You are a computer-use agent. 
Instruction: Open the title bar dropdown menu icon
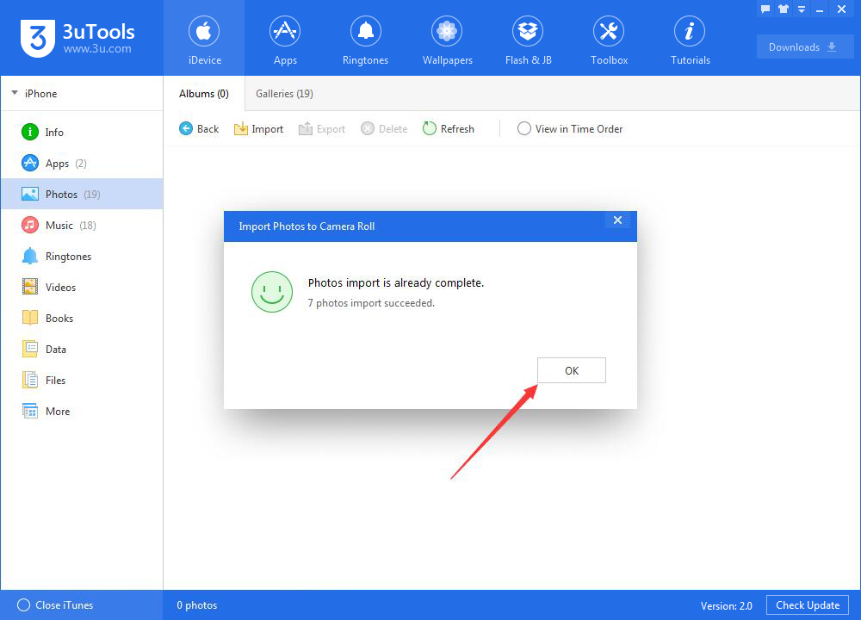[802, 9]
